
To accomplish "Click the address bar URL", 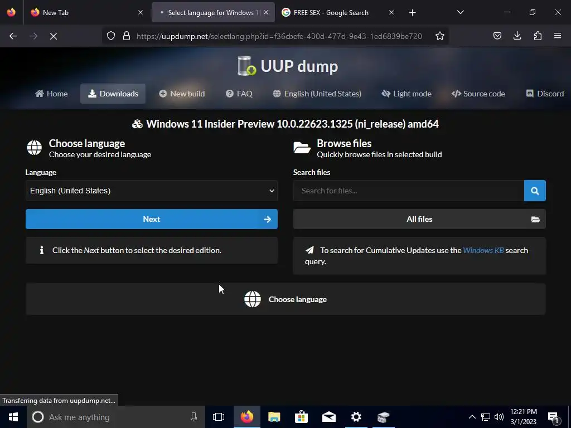I will point(279,36).
